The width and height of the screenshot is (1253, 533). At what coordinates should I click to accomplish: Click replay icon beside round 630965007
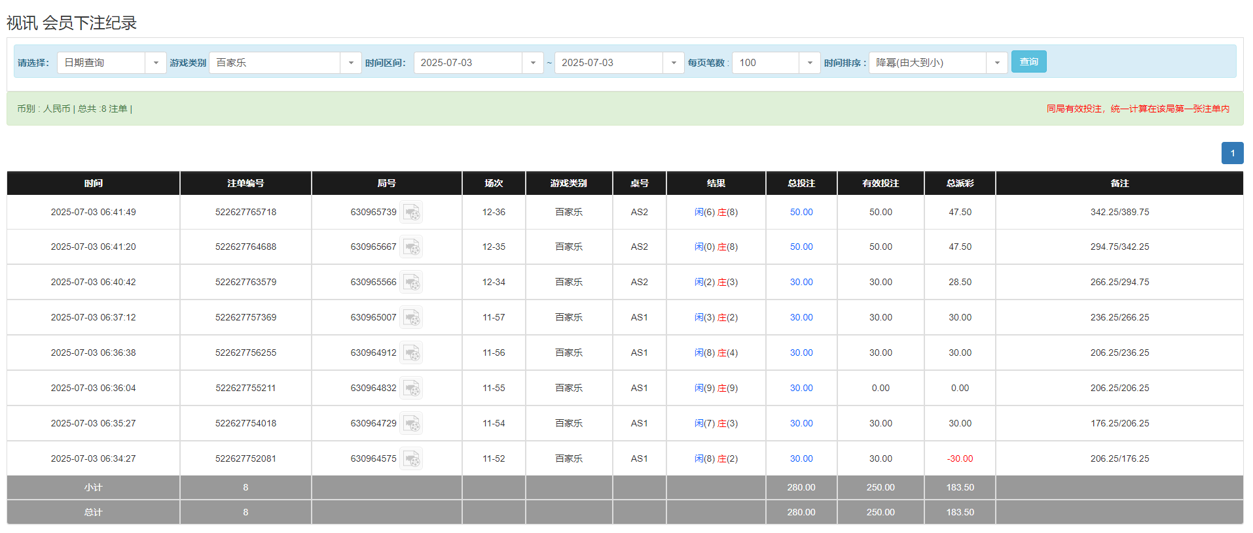(x=411, y=318)
